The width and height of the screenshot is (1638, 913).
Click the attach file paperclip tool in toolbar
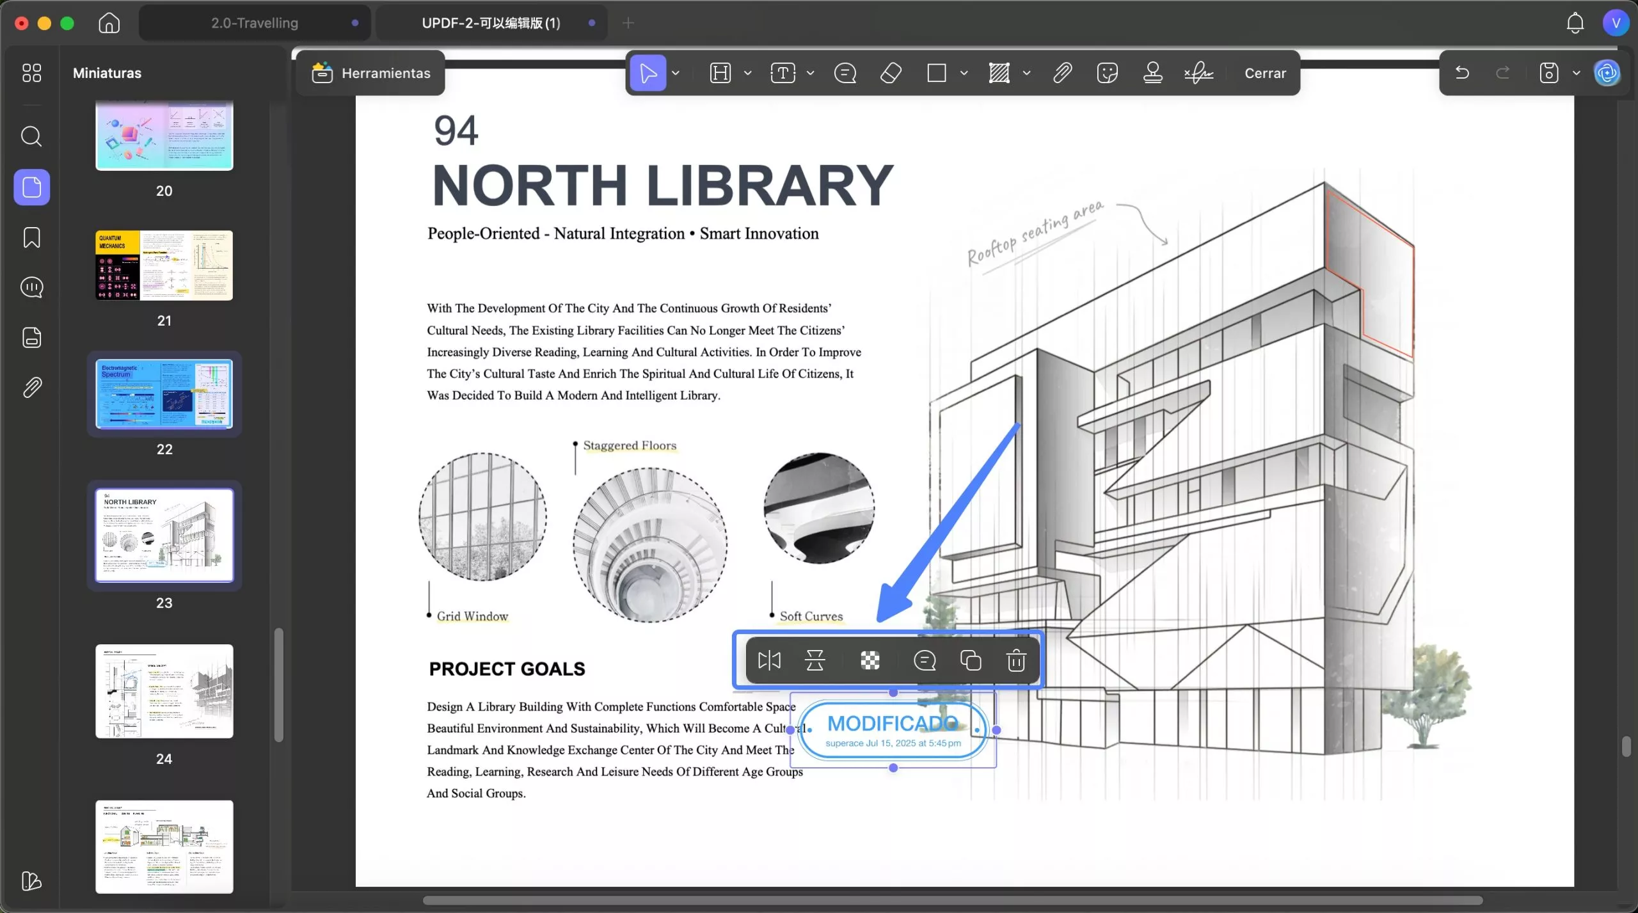(1062, 73)
